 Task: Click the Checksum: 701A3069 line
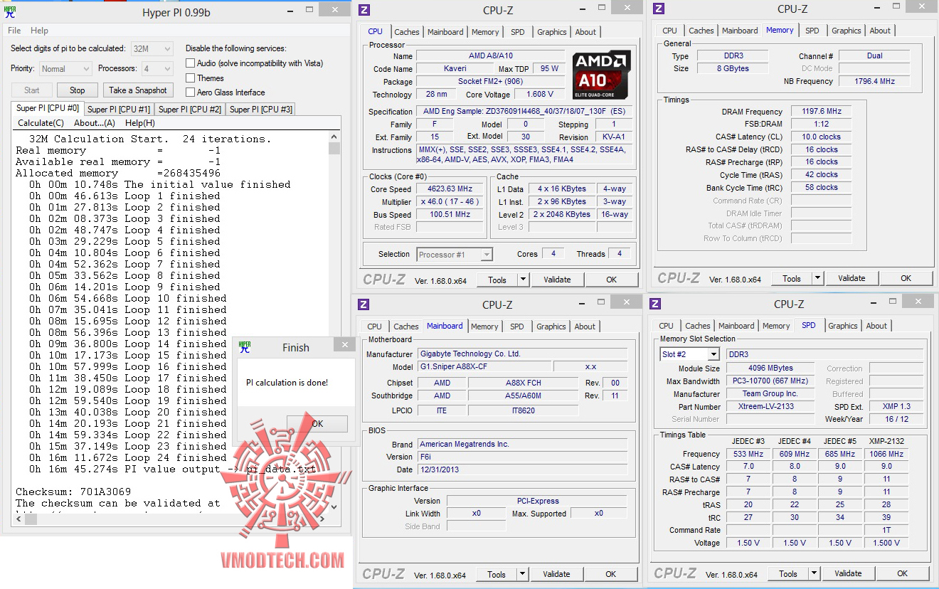pyautogui.click(x=73, y=492)
